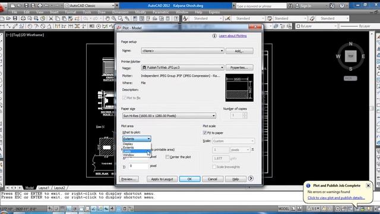
Task: Click the Text Style icon
Action: tap(185, 18)
